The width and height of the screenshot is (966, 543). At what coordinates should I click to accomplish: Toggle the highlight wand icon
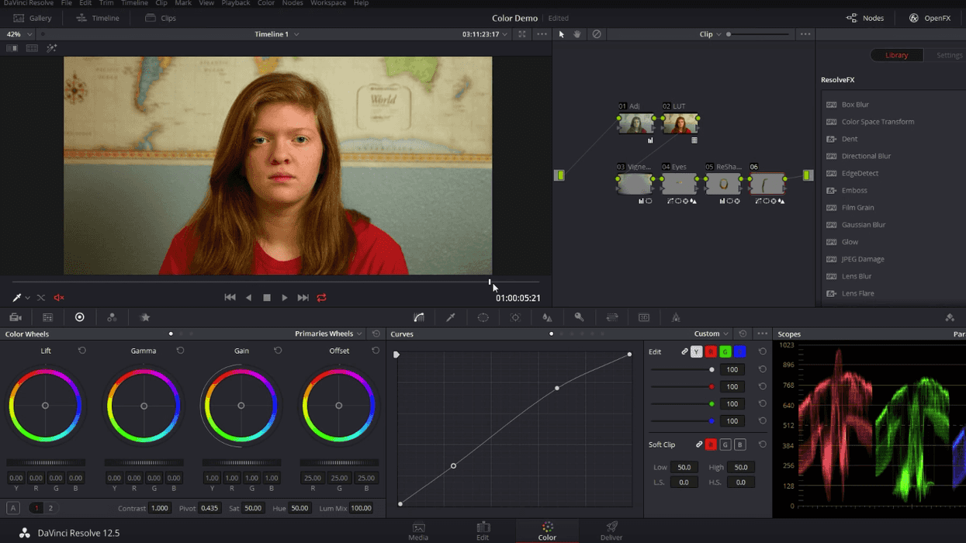[52, 48]
